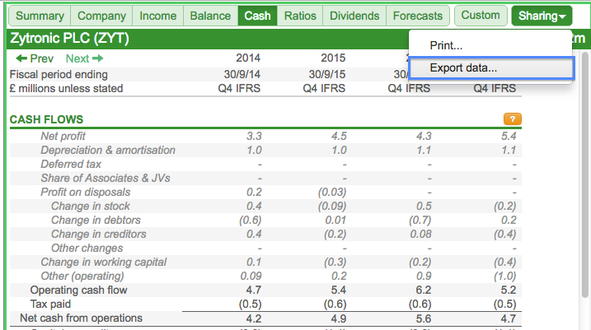Click the Other (operating) row label
The image size is (591, 330).
coord(82,277)
